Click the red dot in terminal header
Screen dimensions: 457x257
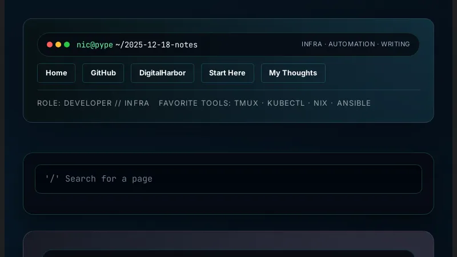tap(50, 45)
